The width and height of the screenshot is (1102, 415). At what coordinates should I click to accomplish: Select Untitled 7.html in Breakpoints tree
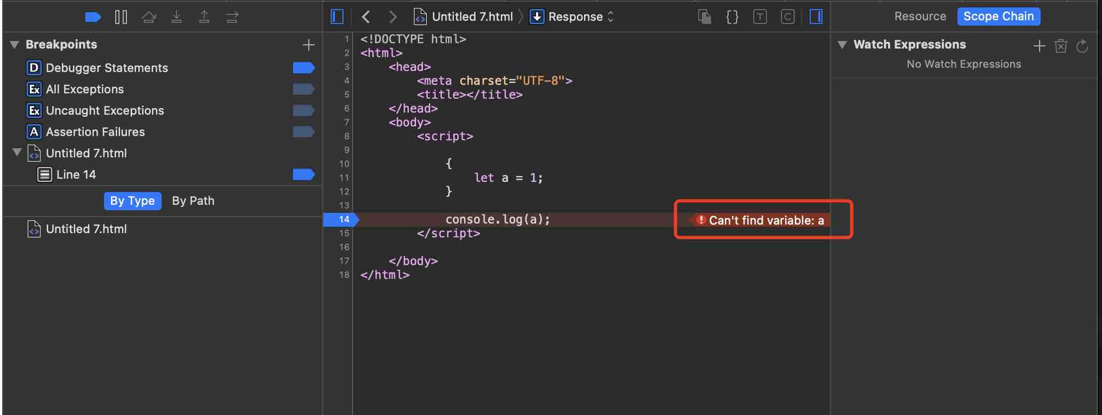click(163, 153)
